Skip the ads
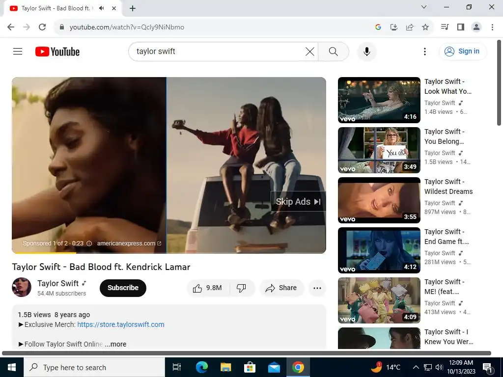The height and width of the screenshot is (377, 503). pos(298,201)
